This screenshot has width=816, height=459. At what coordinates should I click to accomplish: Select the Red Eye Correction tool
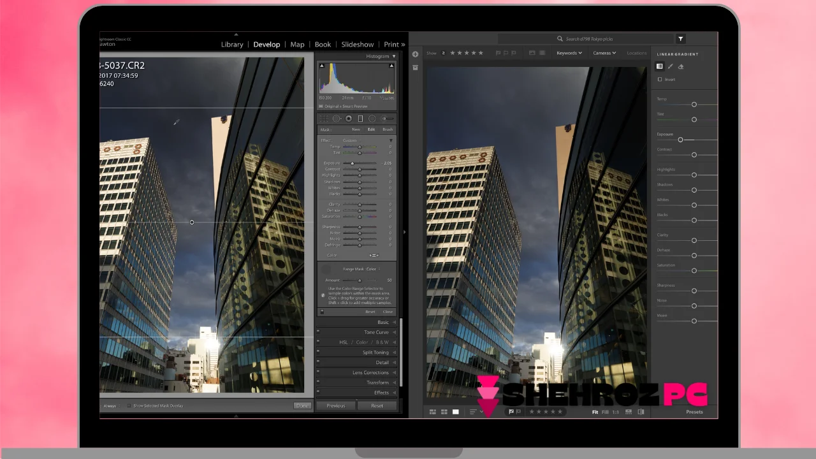click(349, 119)
